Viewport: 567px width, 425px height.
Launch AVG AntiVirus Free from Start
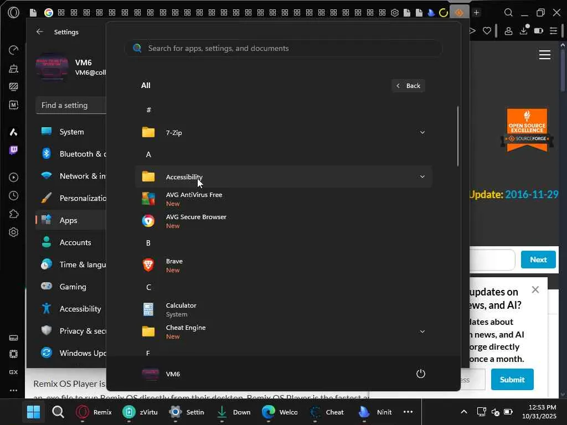283,199
